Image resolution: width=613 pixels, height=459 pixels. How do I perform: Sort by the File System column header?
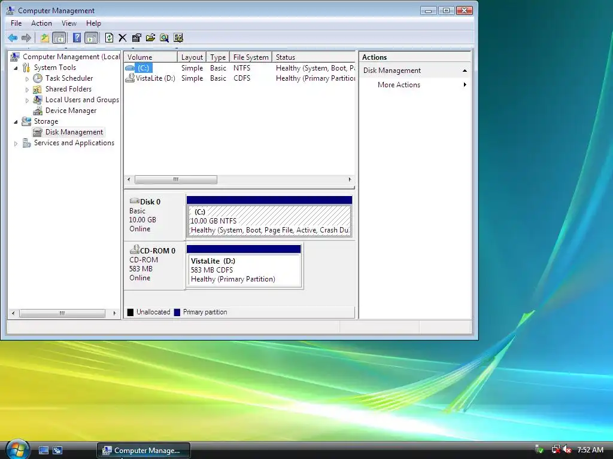pyautogui.click(x=251, y=57)
